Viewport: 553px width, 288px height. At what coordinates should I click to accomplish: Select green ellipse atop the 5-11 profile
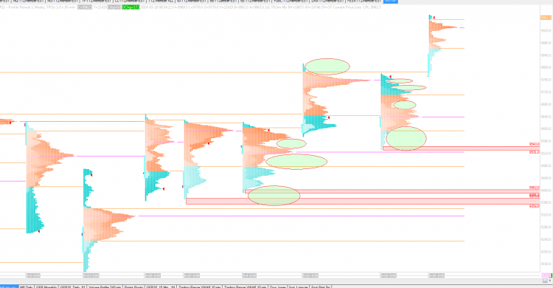[x=327, y=66]
